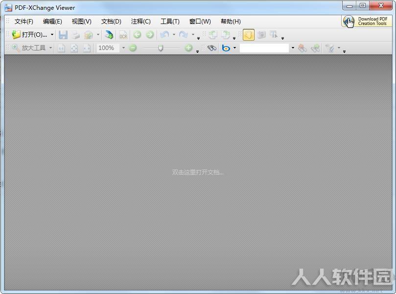Screen dimensions: 396x294
Task: Click the green zoom out minus button
Action: (133, 48)
